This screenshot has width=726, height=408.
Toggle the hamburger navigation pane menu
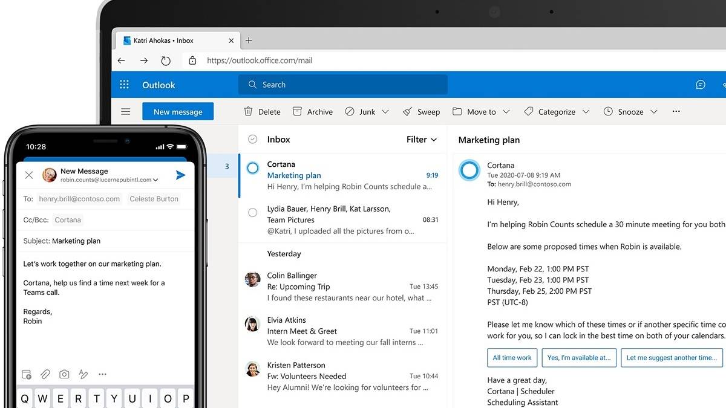pyautogui.click(x=126, y=112)
